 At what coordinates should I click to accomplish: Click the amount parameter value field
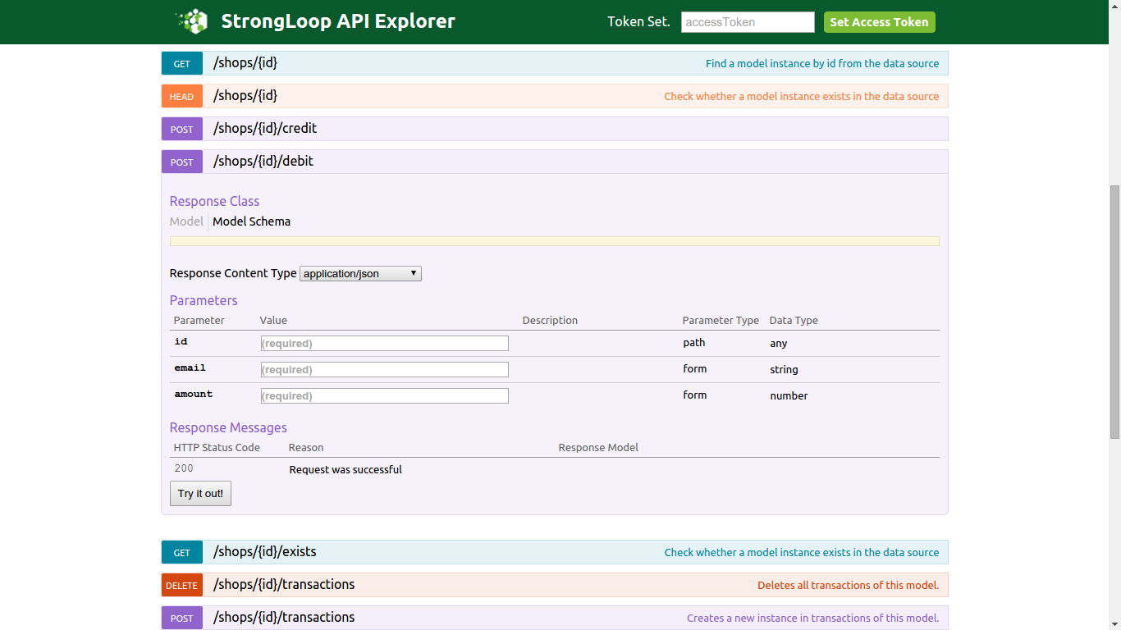[384, 396]
